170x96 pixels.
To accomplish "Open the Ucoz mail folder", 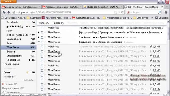I will 9,43.
